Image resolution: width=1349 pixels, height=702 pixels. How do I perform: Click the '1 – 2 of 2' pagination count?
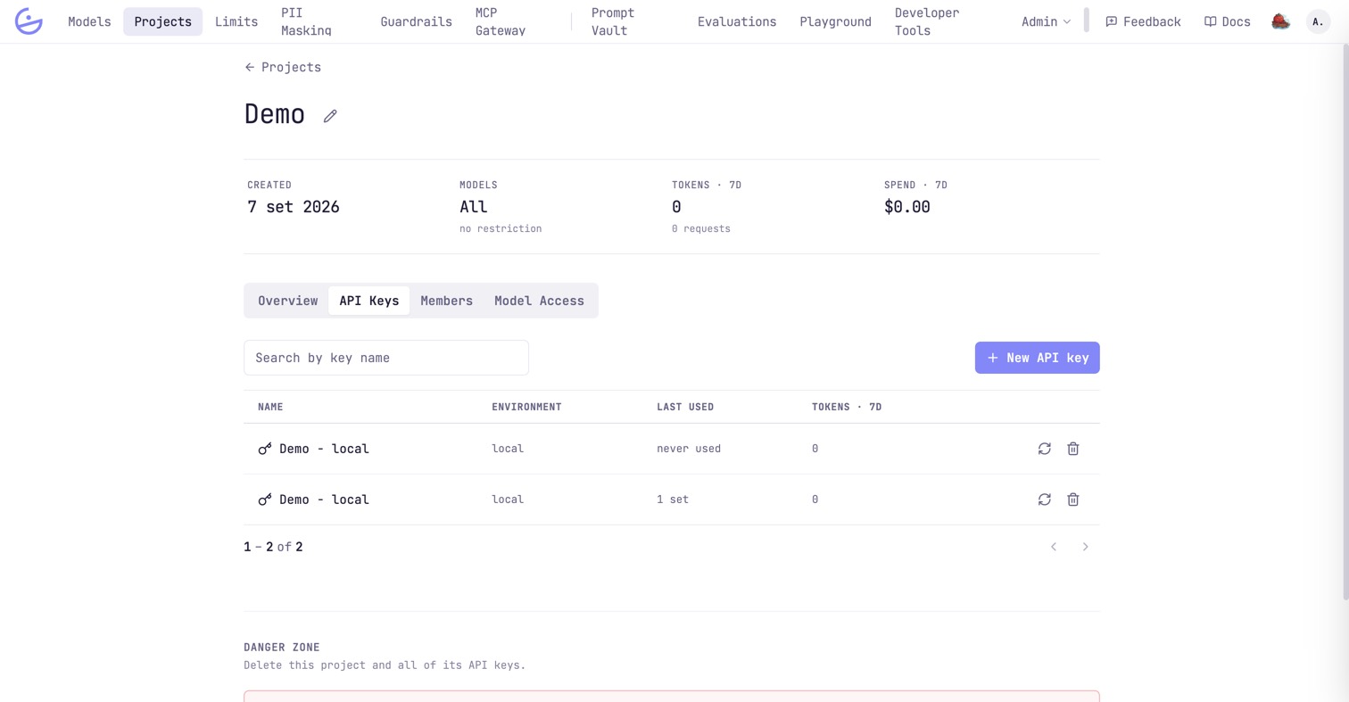[273, 547]
